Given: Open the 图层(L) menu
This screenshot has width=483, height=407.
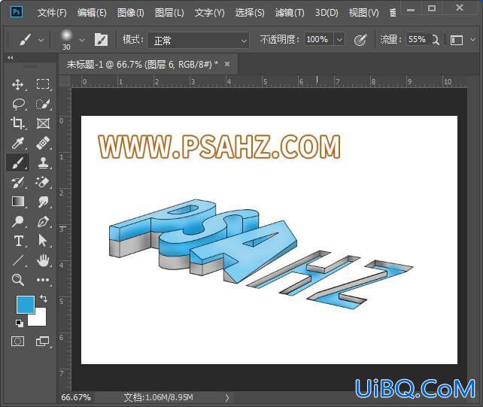Looking at the screenshot, I should click(169, 13).
